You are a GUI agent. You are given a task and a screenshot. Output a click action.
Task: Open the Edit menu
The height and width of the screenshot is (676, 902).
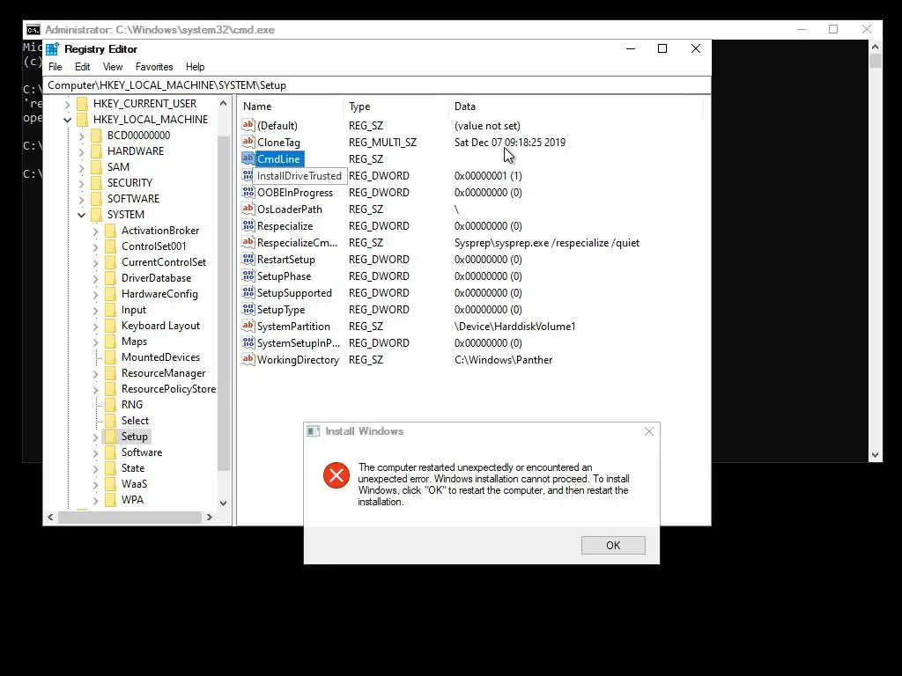(82, 67)
